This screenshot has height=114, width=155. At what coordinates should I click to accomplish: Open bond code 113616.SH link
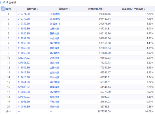(24, 77)
